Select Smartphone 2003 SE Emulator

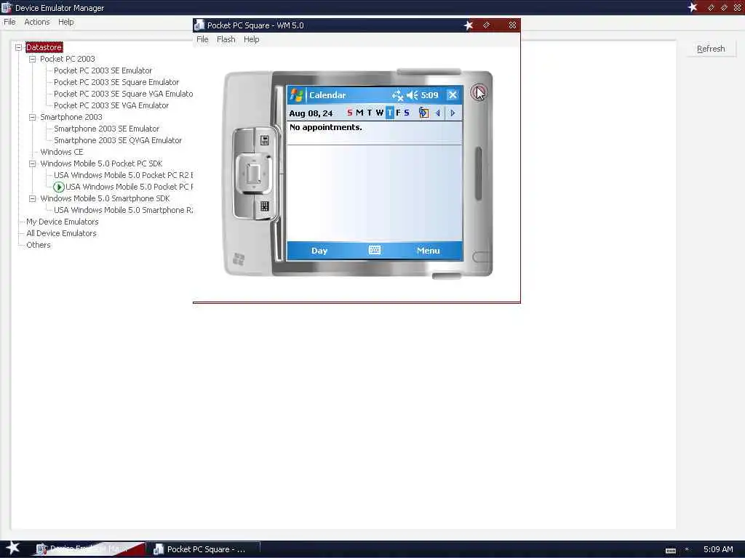106,129
